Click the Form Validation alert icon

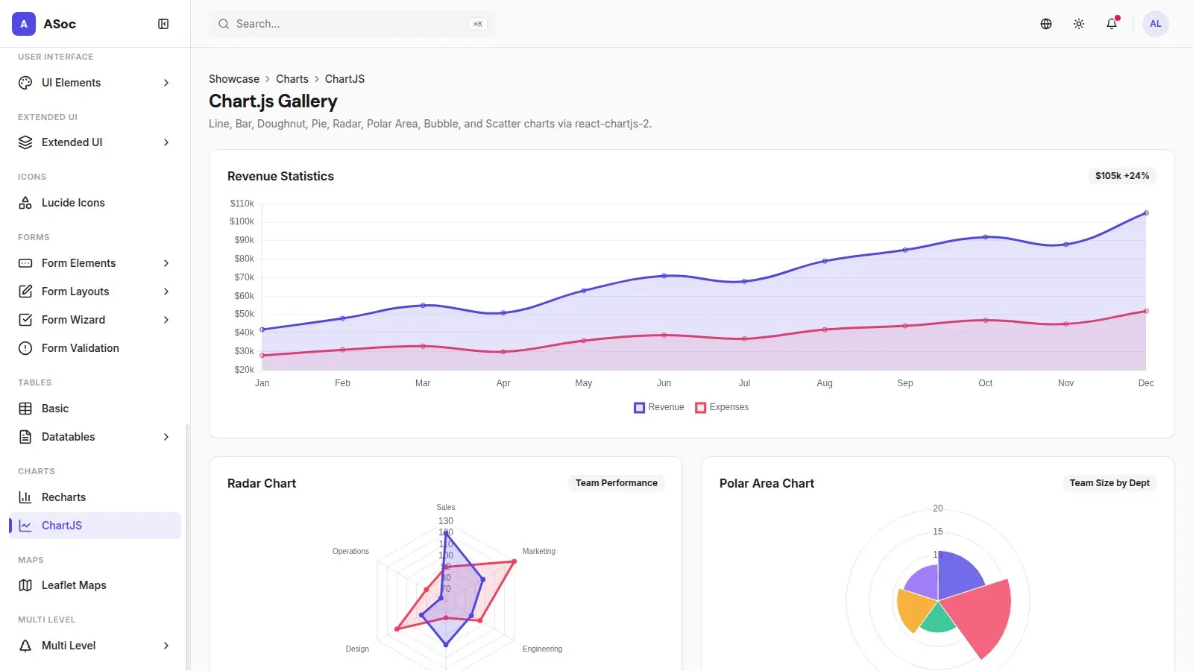[25, 348]
